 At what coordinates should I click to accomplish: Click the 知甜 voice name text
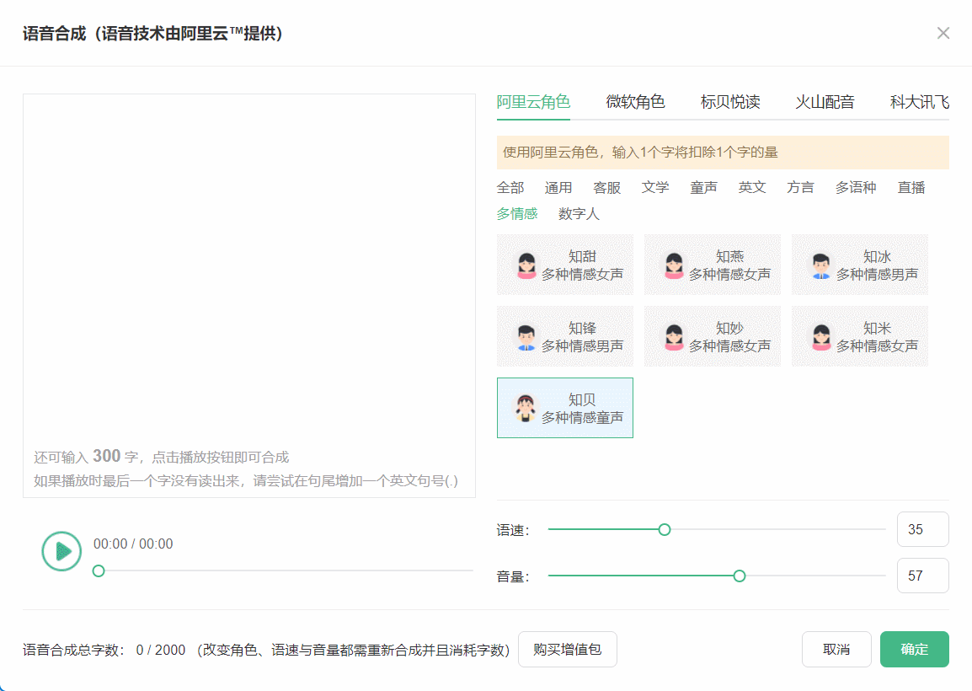click(x=582, y=257)
